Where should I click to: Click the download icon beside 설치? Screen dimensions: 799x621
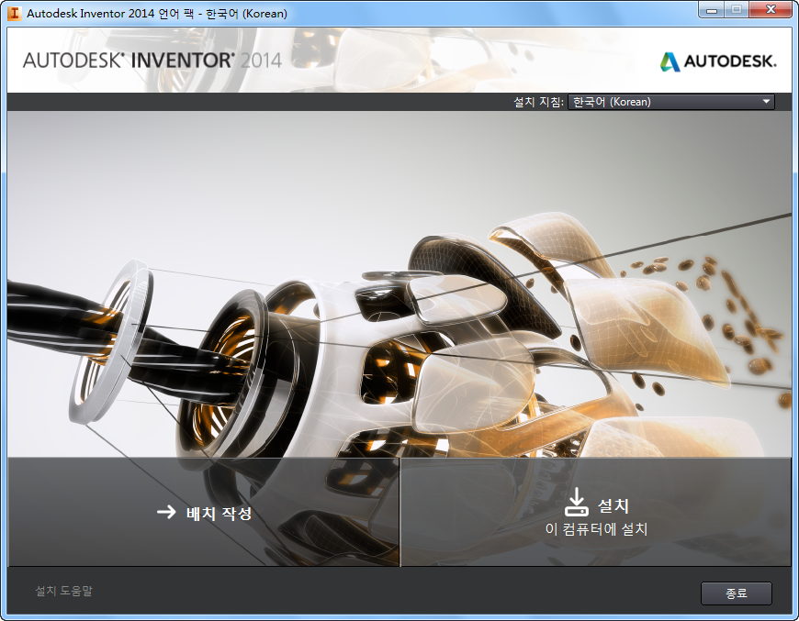(x=577, y=502)
